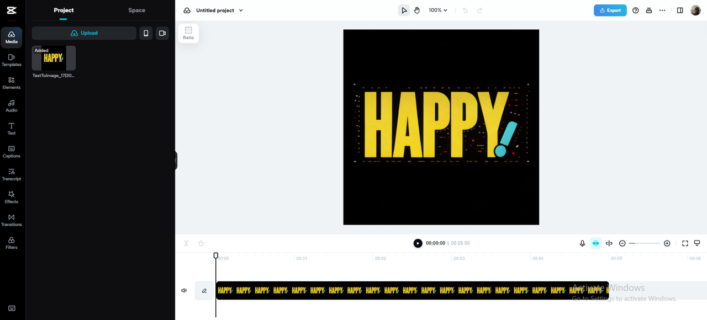
Task: Click the Export button
Action: (610, 10)
